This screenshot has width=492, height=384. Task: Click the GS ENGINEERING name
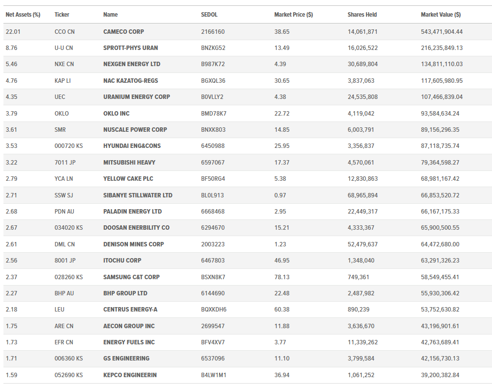pyautogui.click(x=126, y=358)
